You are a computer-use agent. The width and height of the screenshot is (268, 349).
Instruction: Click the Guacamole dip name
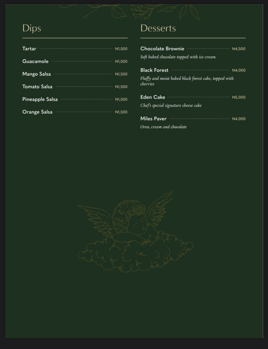click(x=35, y=61)
